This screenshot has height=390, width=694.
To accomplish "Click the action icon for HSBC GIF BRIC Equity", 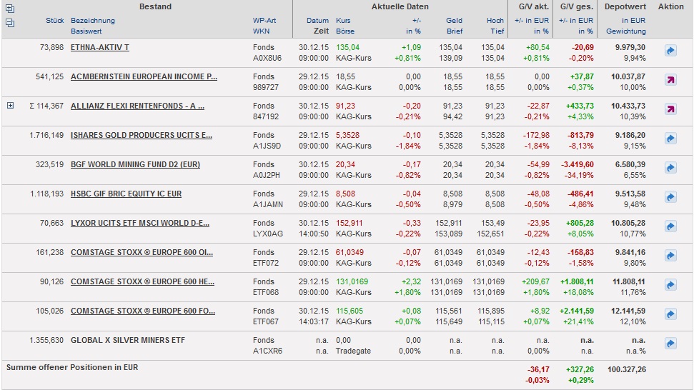I will tap(670, 197).
